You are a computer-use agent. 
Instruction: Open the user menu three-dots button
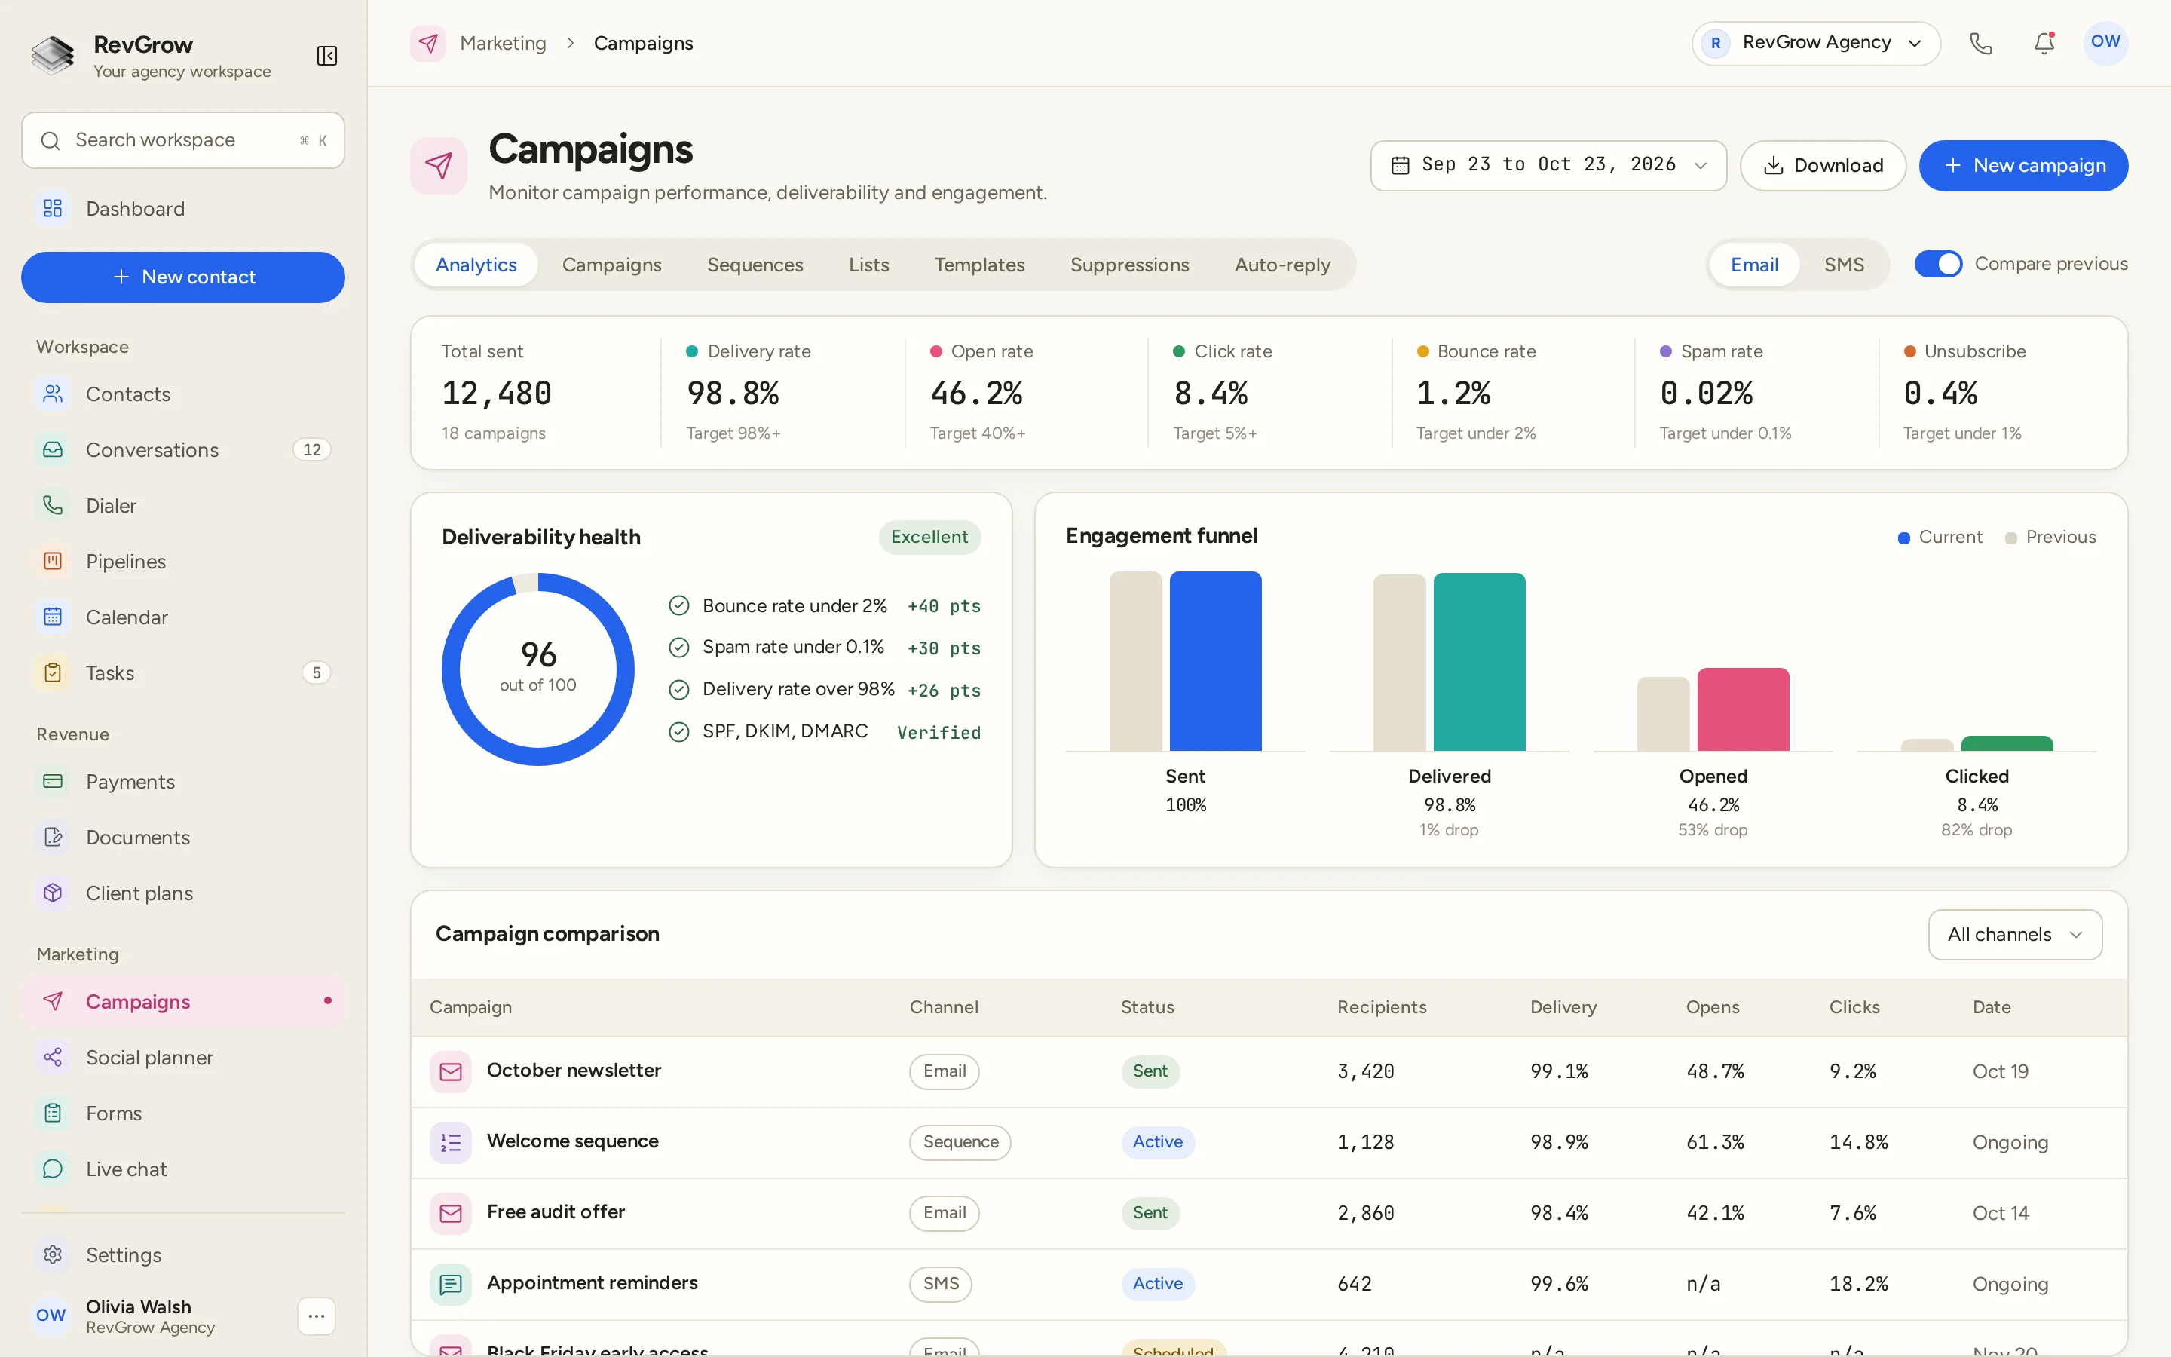[316, 1316]
